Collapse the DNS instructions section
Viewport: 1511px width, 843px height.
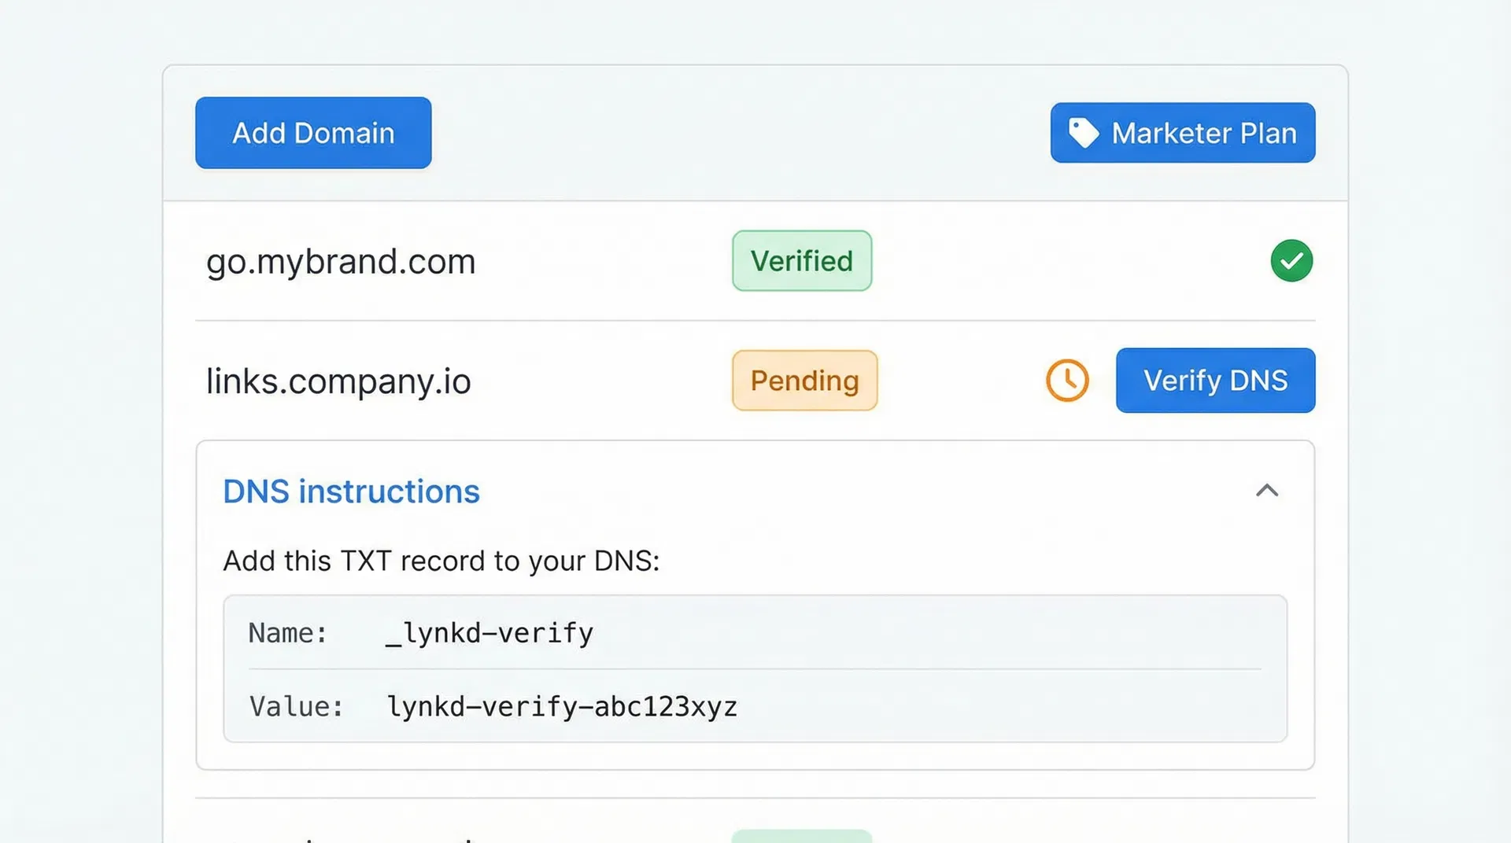coord(1267,491)
